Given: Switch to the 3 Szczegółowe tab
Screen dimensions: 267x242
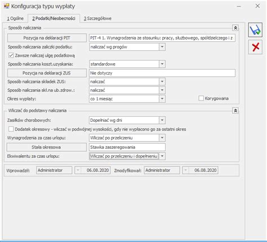Looking at the screenshot, I should 97,19.
